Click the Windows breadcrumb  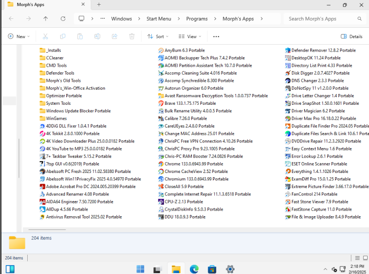click(121, 19)
